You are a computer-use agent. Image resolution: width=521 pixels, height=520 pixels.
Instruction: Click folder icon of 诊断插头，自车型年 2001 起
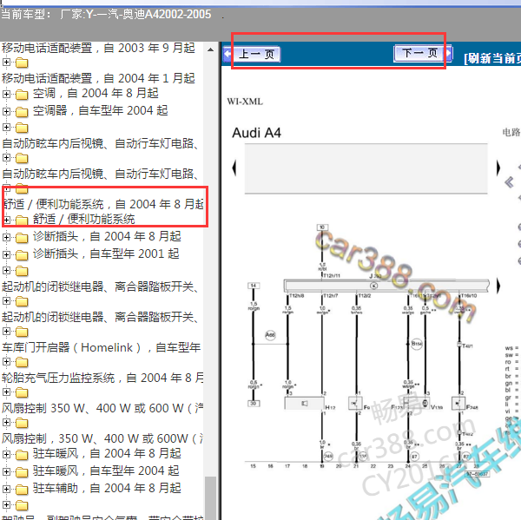tap(22, 255)
